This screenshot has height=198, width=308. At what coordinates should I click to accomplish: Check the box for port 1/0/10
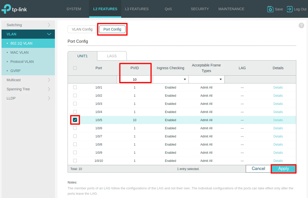(75, 161)
